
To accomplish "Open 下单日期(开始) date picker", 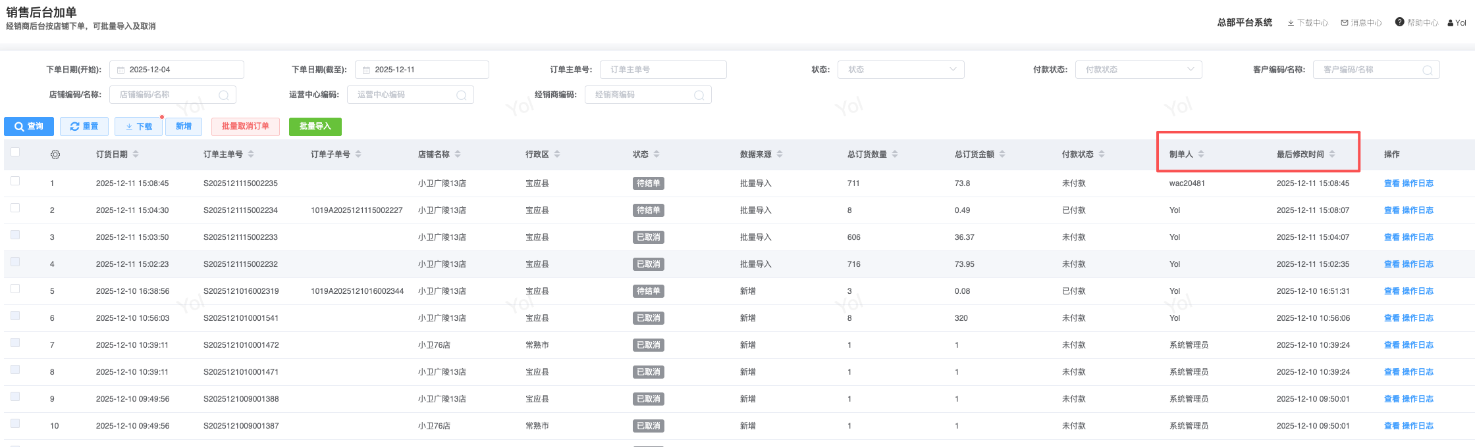I will tap(176, 70).
